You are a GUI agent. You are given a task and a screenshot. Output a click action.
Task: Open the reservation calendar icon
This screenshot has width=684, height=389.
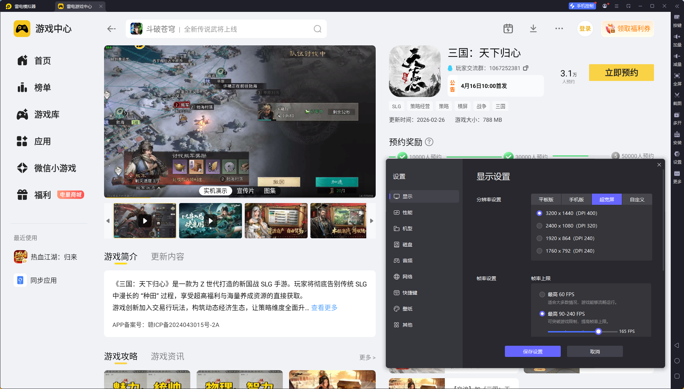(508, 29)
